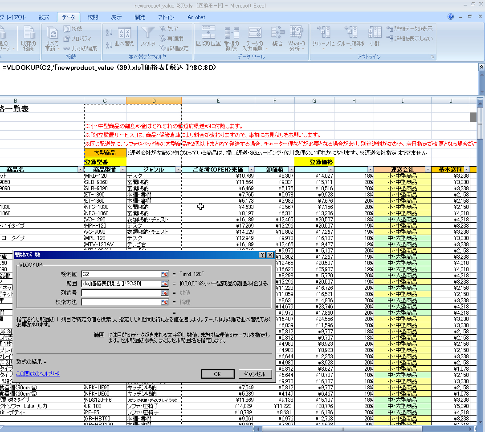Click OK in the function arguments dialog
Viewport: 485px width, 432px height.
(x=217, y=374)
